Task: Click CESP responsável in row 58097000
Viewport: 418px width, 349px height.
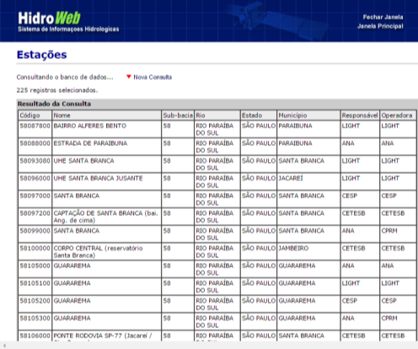Action: click(x=350, y=196)
